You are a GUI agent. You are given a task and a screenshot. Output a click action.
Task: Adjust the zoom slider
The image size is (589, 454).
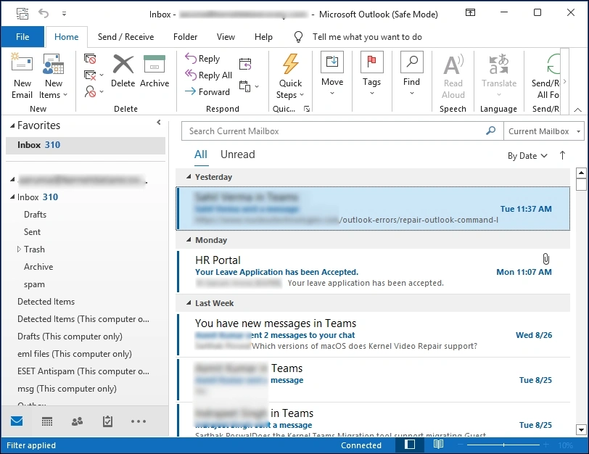click(x=503, y=445)
